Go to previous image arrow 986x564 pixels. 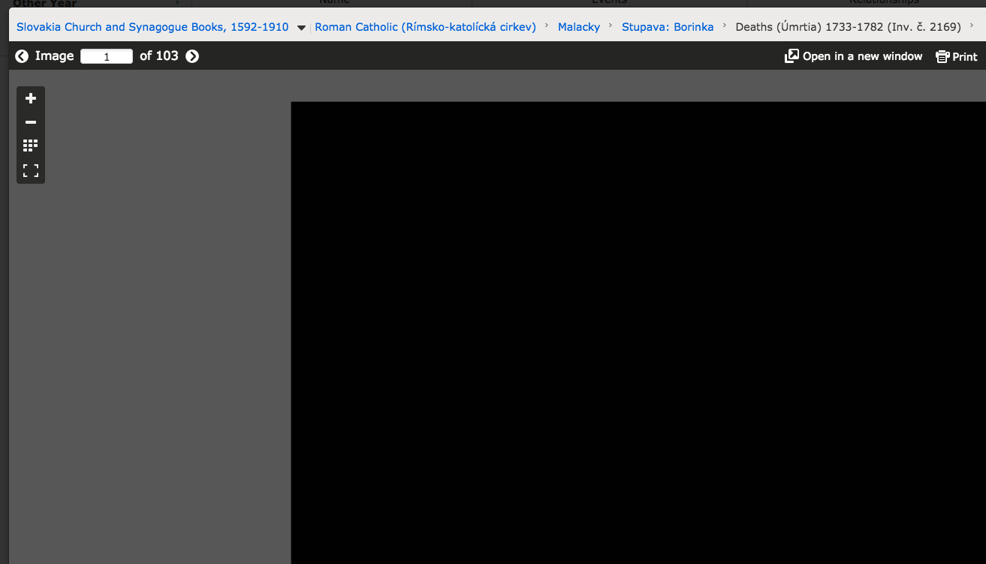coord(22,56)
